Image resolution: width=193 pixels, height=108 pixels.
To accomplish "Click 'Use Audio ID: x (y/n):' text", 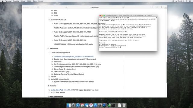I will coord(62,72).
